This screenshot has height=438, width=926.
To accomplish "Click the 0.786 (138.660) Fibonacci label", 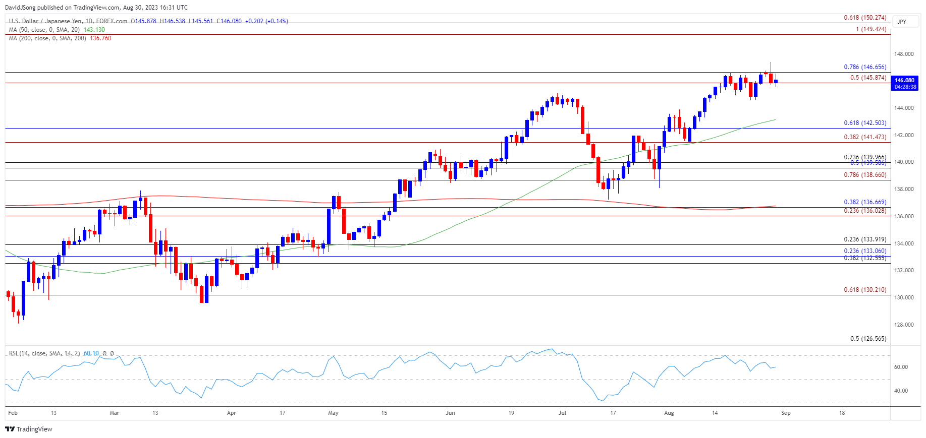I will (x=865, y=175).
